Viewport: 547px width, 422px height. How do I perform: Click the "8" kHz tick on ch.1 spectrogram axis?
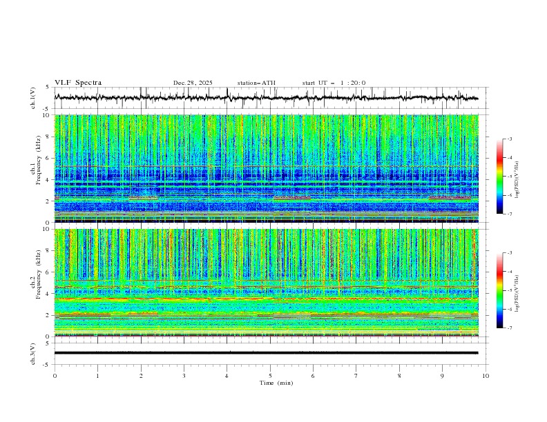[x=48, y=137]
